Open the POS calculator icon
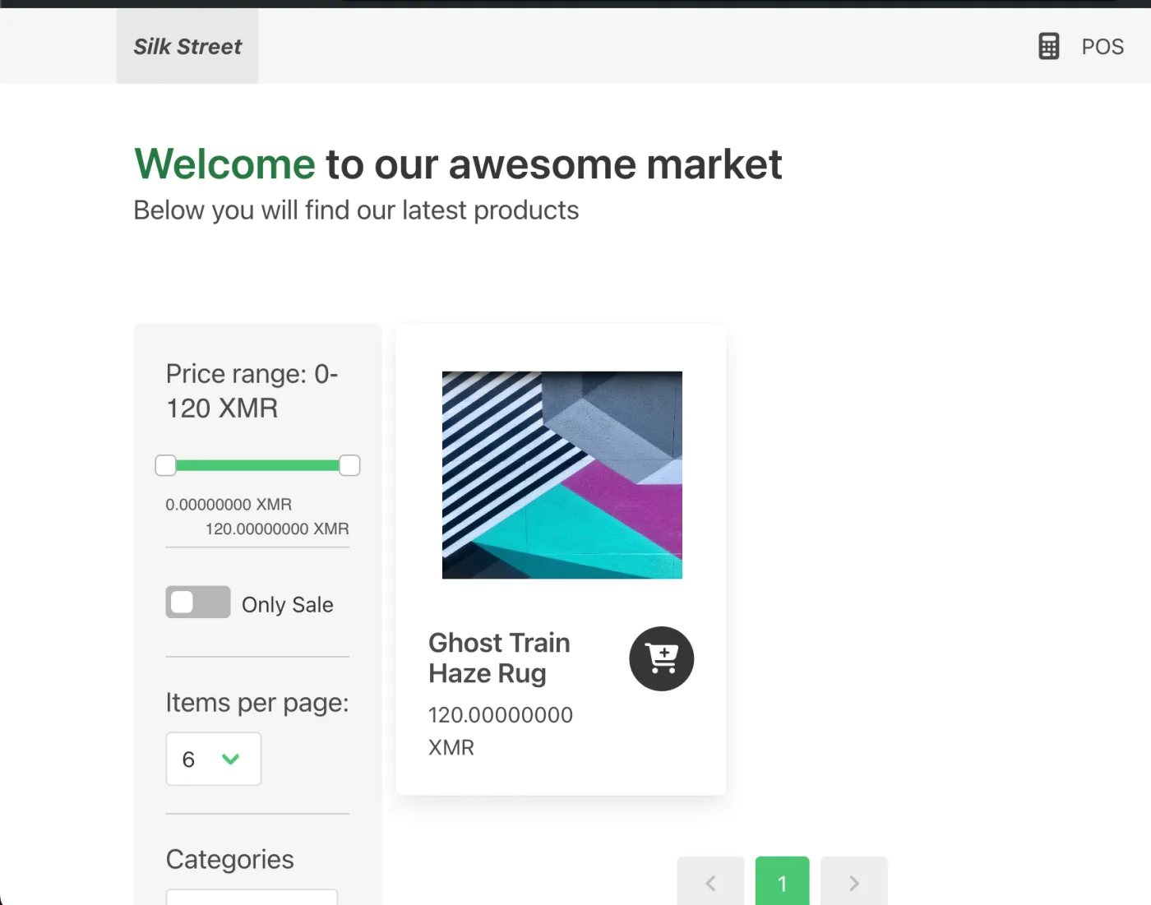The height and width of the screenshot is (905, 1151). tap(1048, 46)
